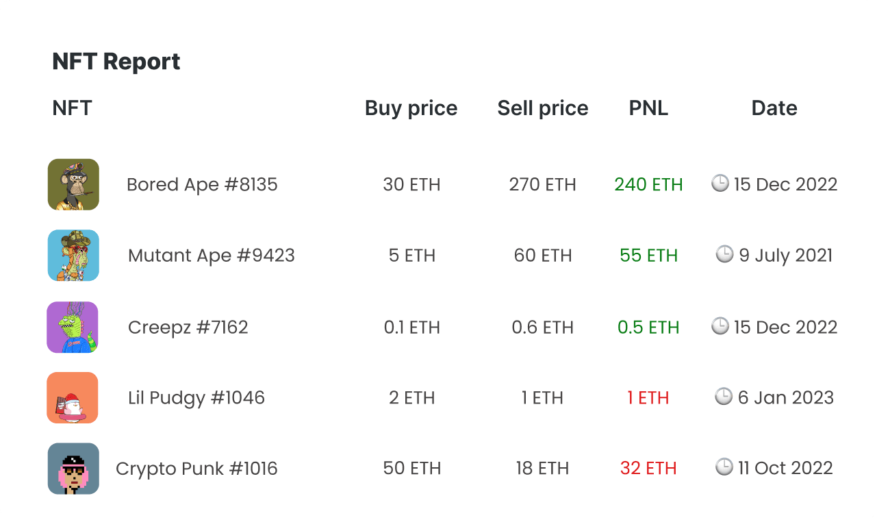
Task: Open the Bored Ape #8135 name link
Action: coord(202,184)
